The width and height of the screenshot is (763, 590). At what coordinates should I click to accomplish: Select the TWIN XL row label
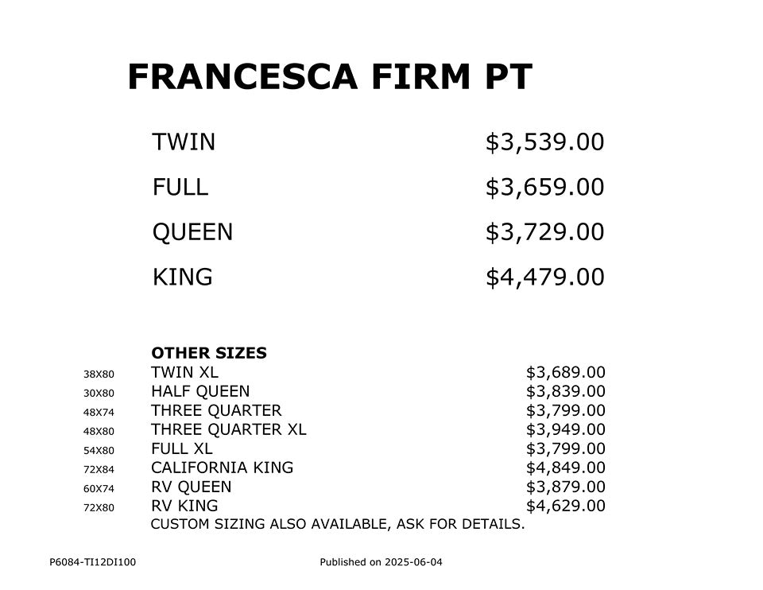(x=184, y=372)
